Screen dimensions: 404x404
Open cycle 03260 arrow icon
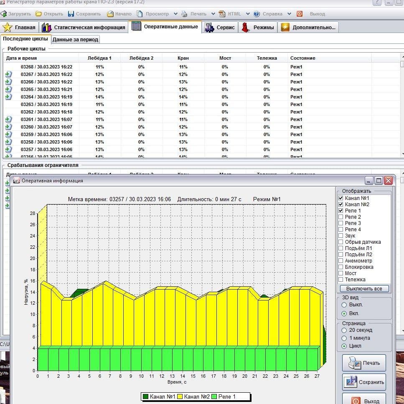(8, 127)
